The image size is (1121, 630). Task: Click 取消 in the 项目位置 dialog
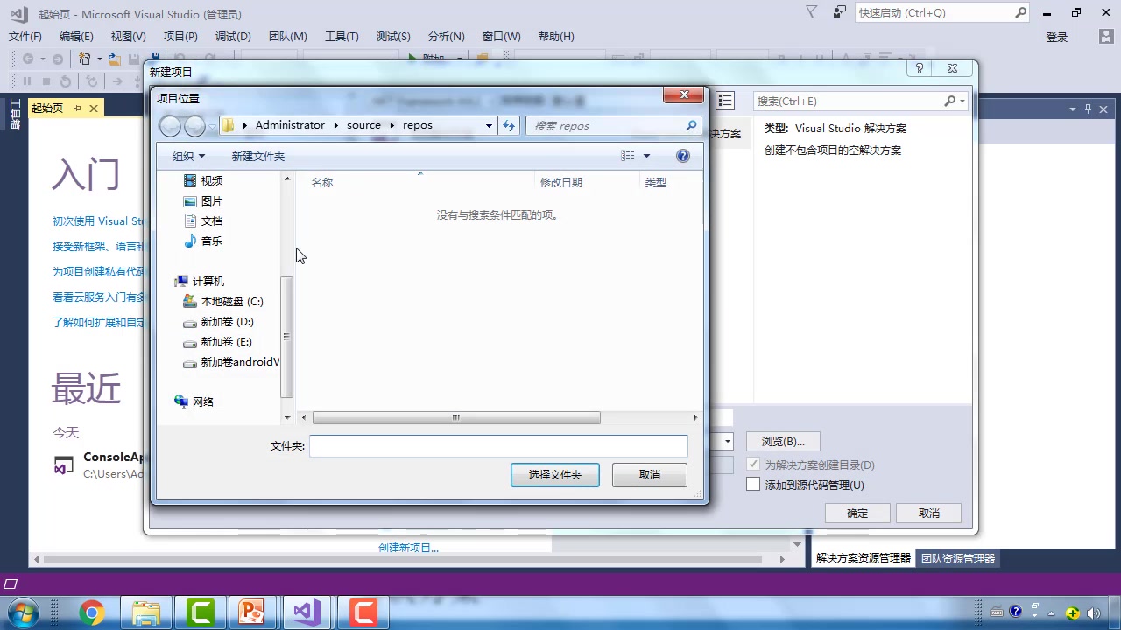pos(650,475)
